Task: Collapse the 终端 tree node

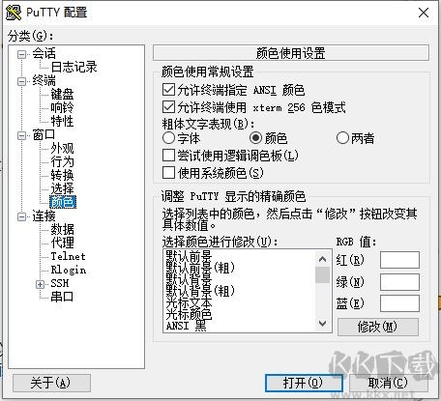Action: point(21,81)
